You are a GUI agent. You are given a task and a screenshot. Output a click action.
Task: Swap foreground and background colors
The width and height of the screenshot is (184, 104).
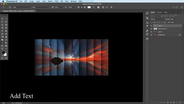tap(6, 52)
